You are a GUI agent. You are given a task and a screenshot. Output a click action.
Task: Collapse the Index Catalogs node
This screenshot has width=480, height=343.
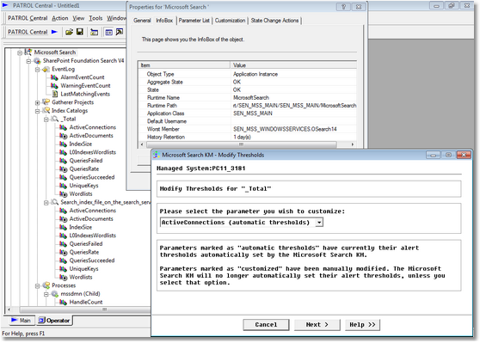[x=37, y=111]
